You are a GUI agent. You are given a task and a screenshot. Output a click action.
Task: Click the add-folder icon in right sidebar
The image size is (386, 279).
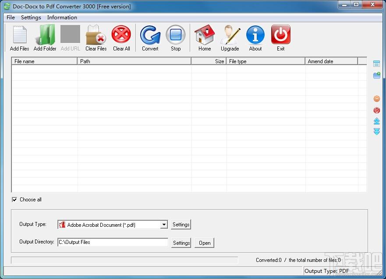[x=377, y=75]
